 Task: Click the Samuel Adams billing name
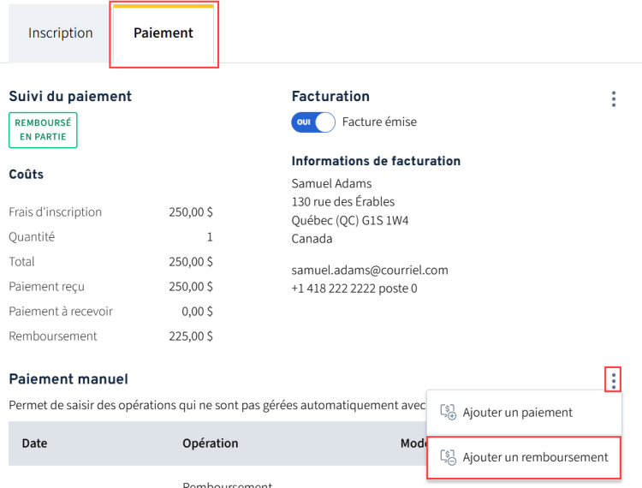330,183
